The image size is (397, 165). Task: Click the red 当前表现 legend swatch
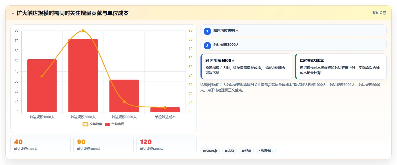pyautogui.click(x=107, y=124)
